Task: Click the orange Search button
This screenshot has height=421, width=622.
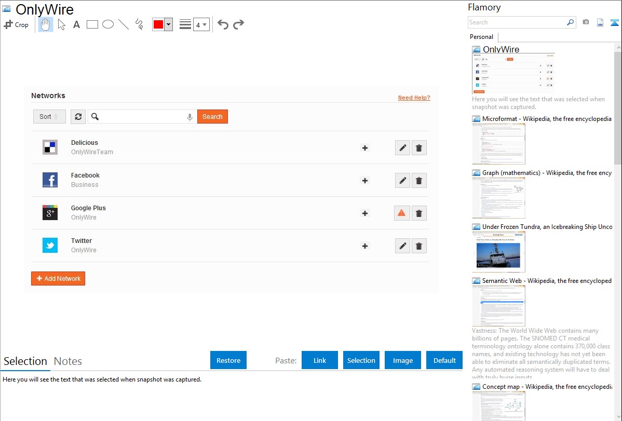Action: [213, 117]
